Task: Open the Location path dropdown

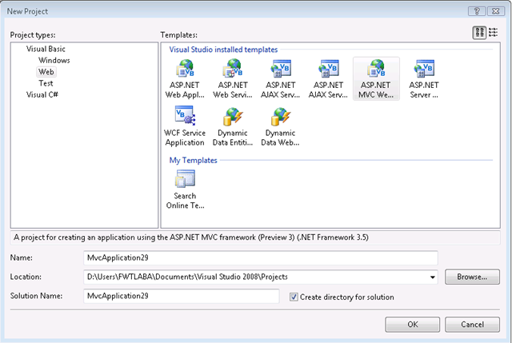Action: 432,277
